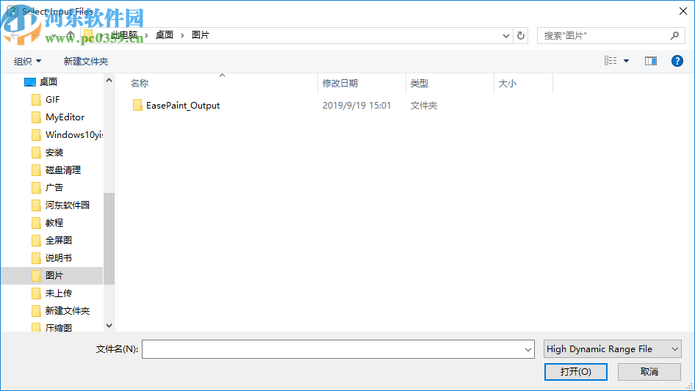This screenshot has width=695, height=391.
Task: Click the GIF folder icon
Action: [x=36, y=100]
